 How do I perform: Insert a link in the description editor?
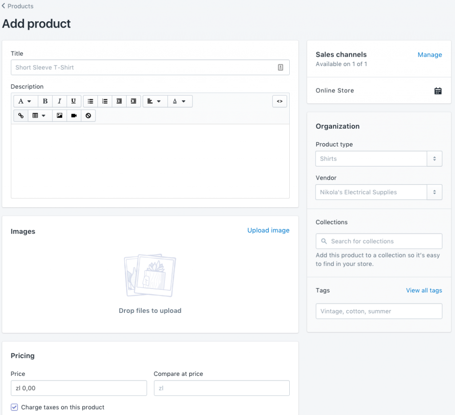click(x=20, y=115)
